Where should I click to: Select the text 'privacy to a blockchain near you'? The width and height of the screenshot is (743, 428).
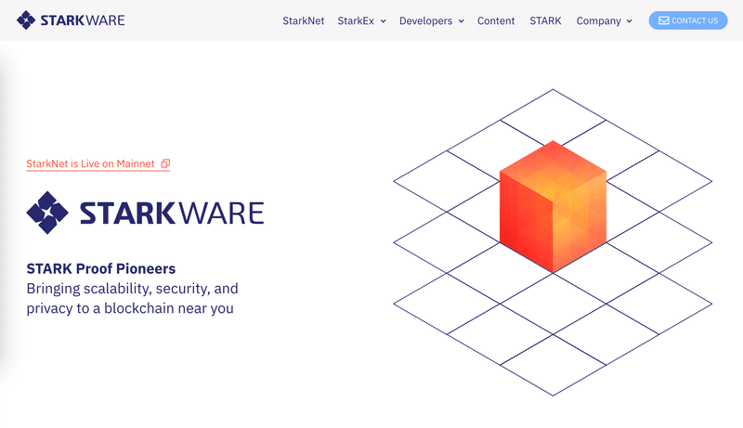130,308
